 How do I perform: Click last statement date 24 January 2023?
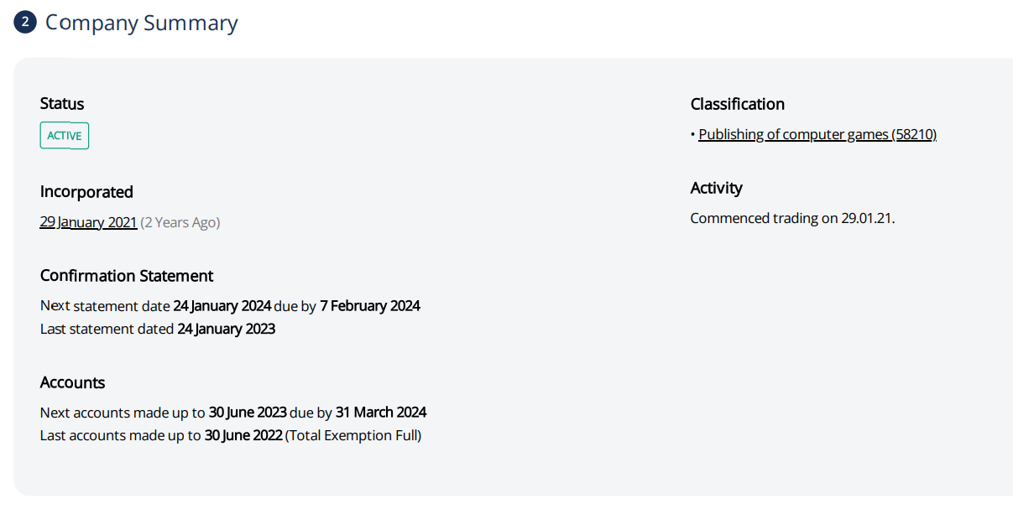[226, 329]
